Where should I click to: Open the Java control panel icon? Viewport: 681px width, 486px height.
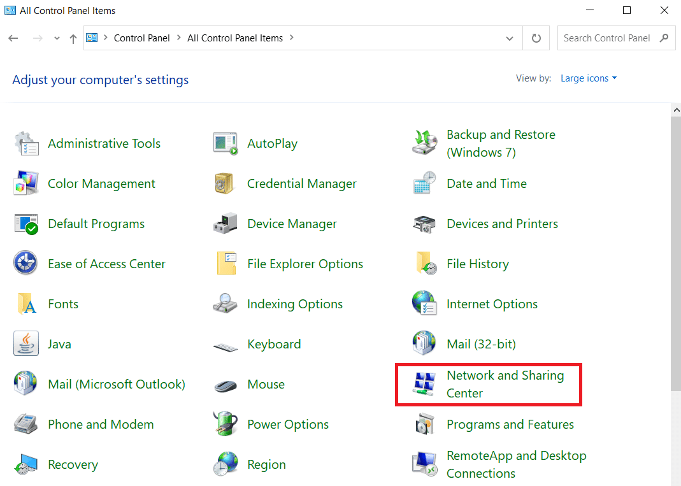[x=25, y=345]
